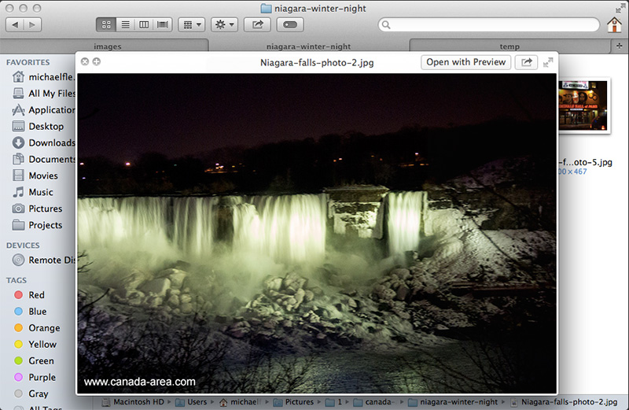The height and width of the screenshot is (410, 629).
Task: Click the michael home folder in path bar
Action: tap(240, 402)
